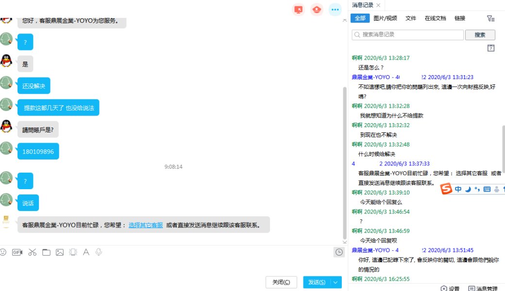Click the green avatar beside 180109896
This screenshot has height=291, width=505.
click(x=6, y=148)
